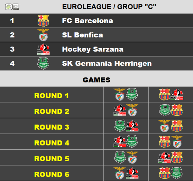Select the ROUND 6 label
The width and height of the screenshot is (193, 181).
(x=52, y=174)
